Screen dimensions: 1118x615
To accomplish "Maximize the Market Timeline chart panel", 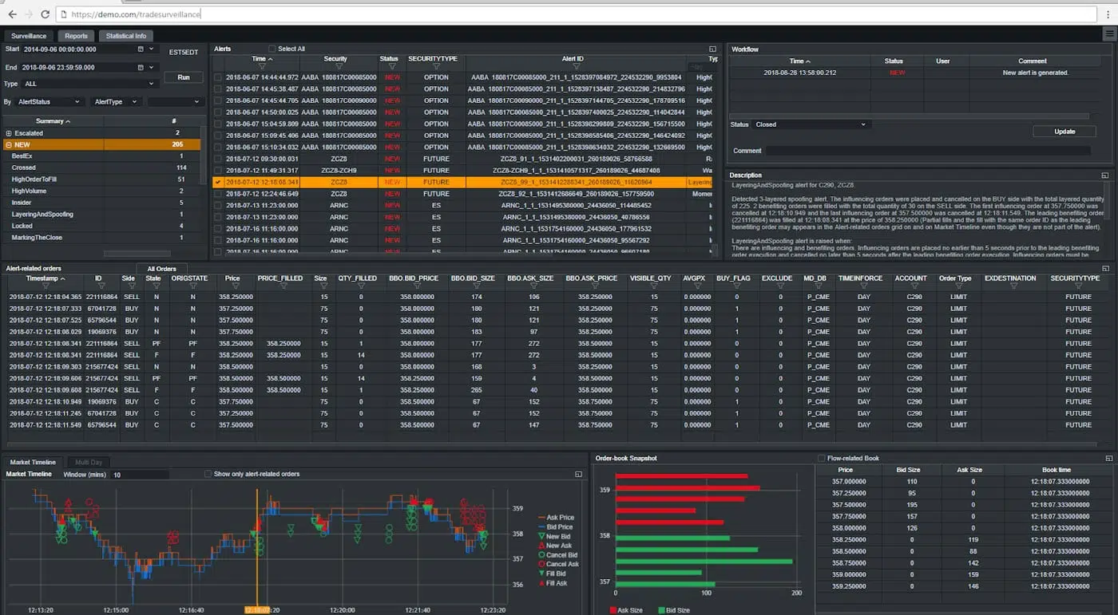I will (578, 475).
